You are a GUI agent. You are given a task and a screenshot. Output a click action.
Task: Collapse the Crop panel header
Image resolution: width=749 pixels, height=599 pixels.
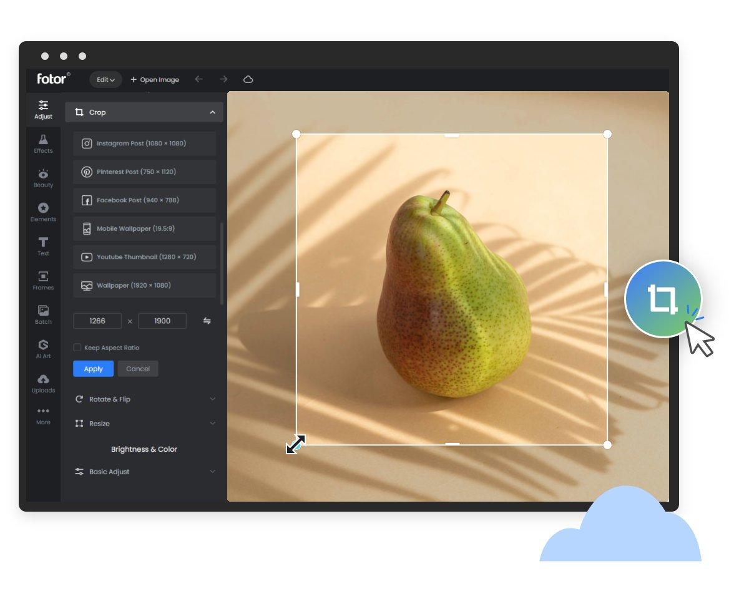pos(212,112)
